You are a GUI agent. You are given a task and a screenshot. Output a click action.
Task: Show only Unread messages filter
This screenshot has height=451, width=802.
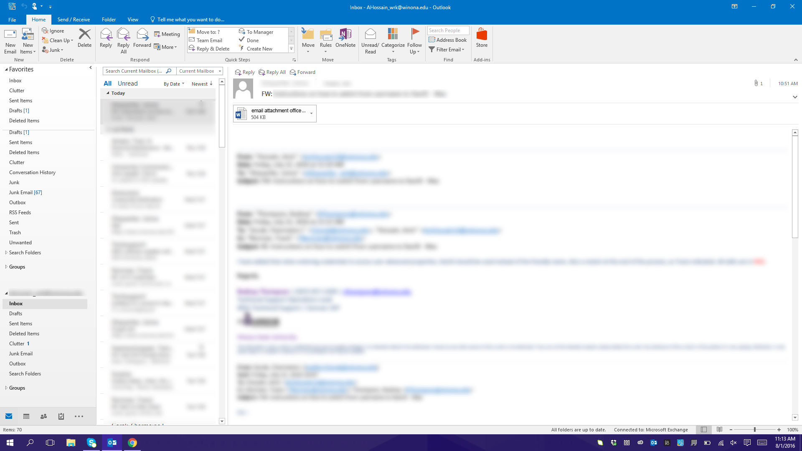127,84
